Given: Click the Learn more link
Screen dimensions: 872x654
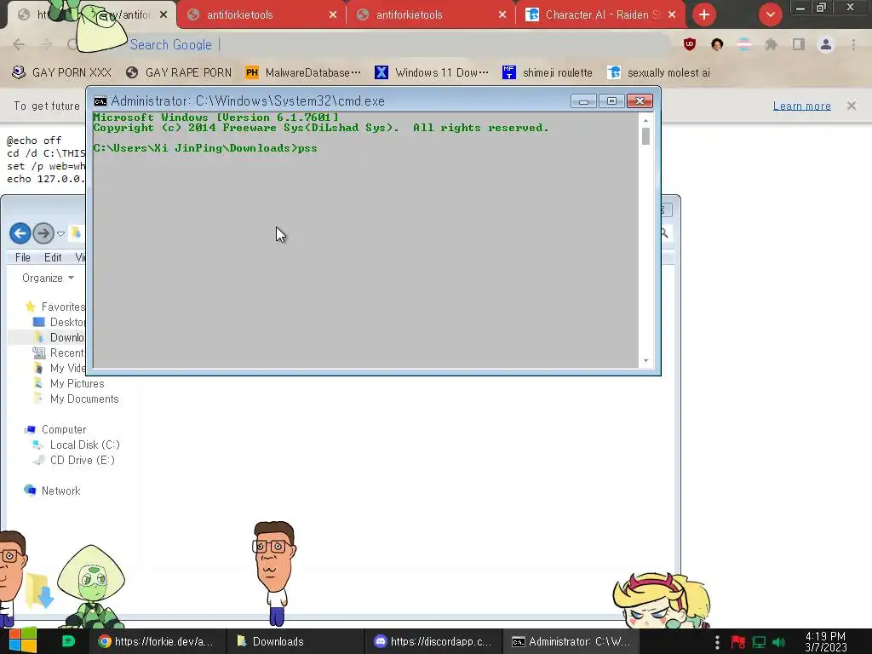Looking at the screenshot, I should click(801, 106).
